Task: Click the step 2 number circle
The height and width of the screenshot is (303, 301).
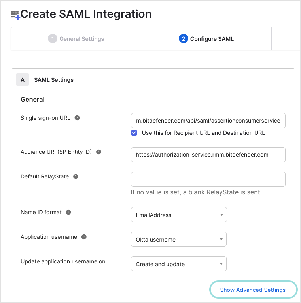Action: point(183,39)
